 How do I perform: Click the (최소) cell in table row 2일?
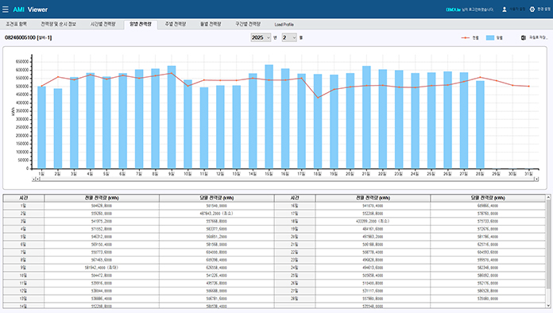(x=217, y=213)
